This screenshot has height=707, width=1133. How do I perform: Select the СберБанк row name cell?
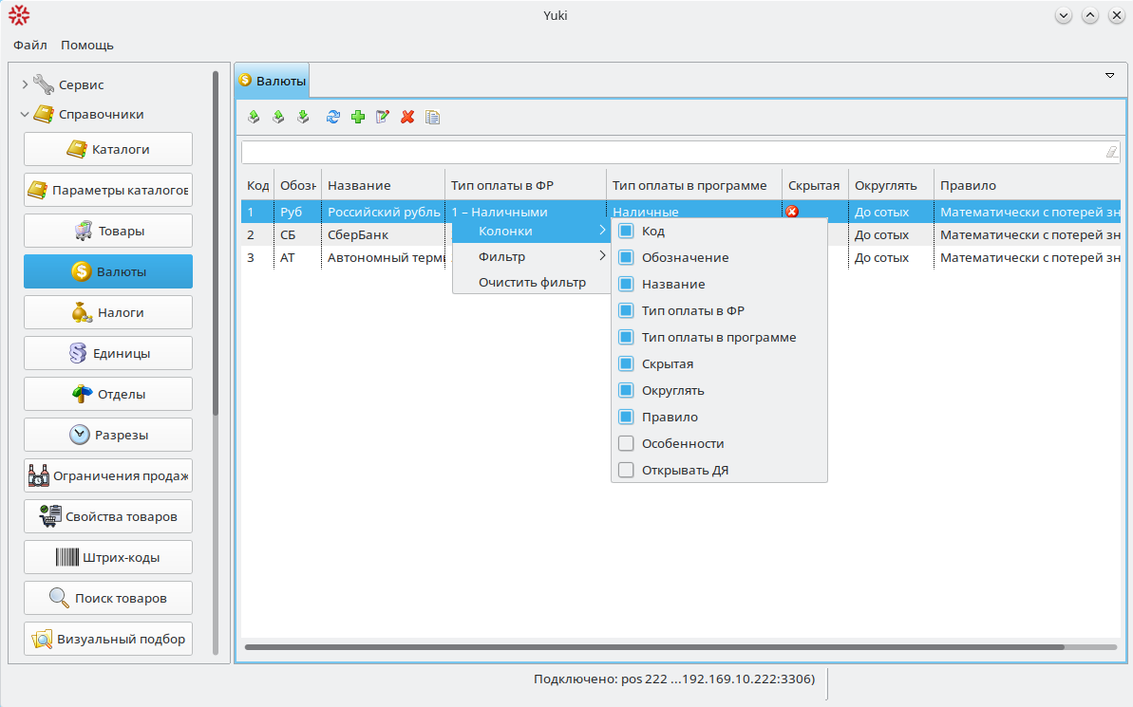[x=383, y=234]
